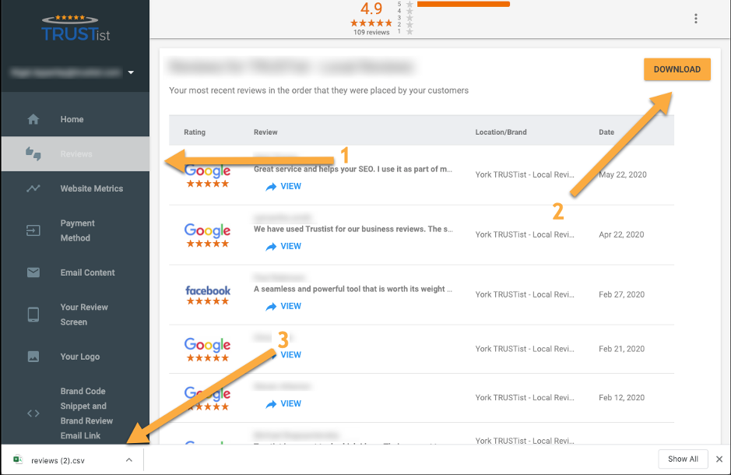Click the Reviews thumbs icon in sidebar
This screenshot has width=731, height=475.
[33, 154]
